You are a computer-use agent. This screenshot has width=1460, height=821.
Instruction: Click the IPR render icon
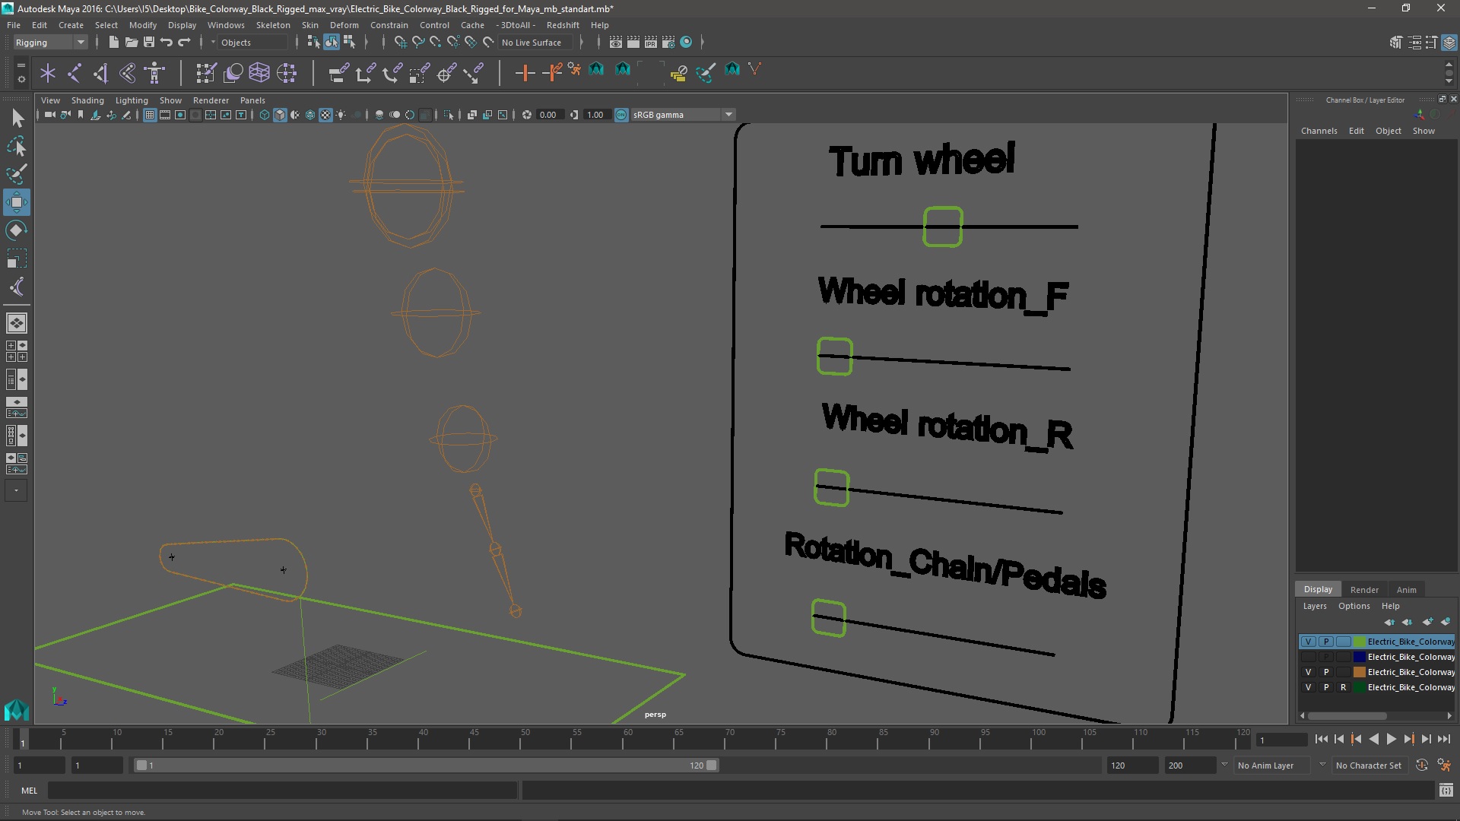(651, 43)
